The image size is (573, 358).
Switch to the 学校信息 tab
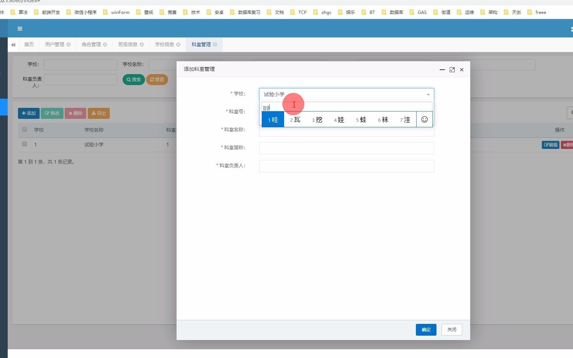click(164, 44)
